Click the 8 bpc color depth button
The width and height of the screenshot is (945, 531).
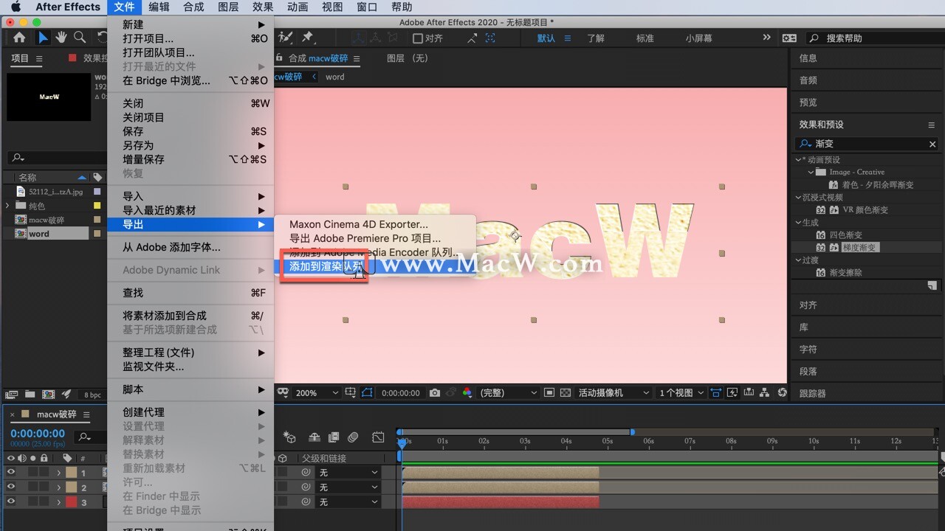pyautogui.click(x=92, y=395)
